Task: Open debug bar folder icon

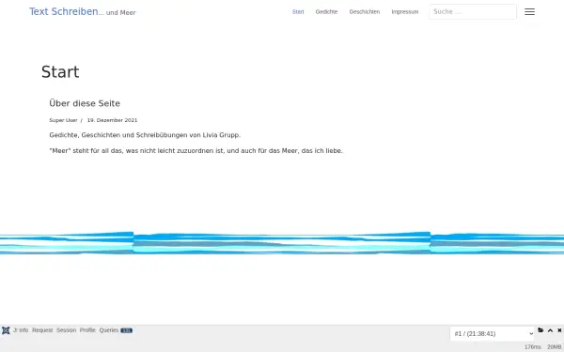Action: coord(540,330)
